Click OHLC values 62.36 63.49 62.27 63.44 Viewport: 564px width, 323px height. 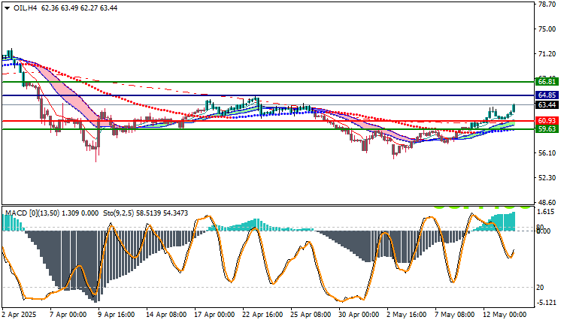pos(79,8)
